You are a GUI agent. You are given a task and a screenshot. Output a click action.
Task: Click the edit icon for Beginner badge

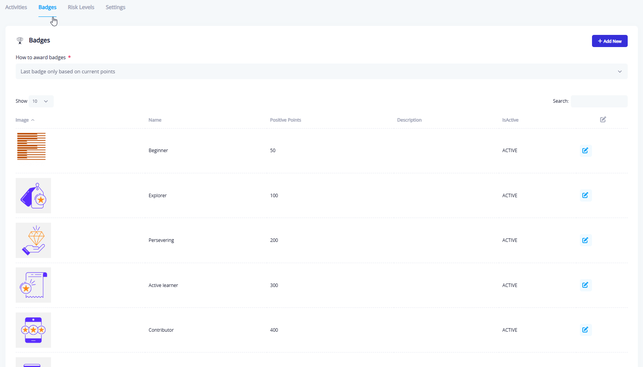pos(585,151)
